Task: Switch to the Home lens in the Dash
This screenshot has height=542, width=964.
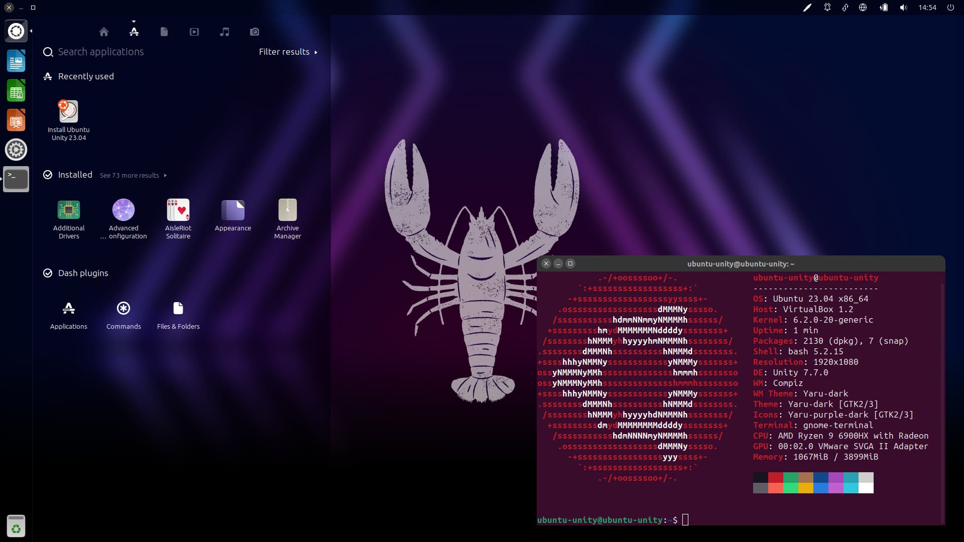Action: tap(104, 32)
